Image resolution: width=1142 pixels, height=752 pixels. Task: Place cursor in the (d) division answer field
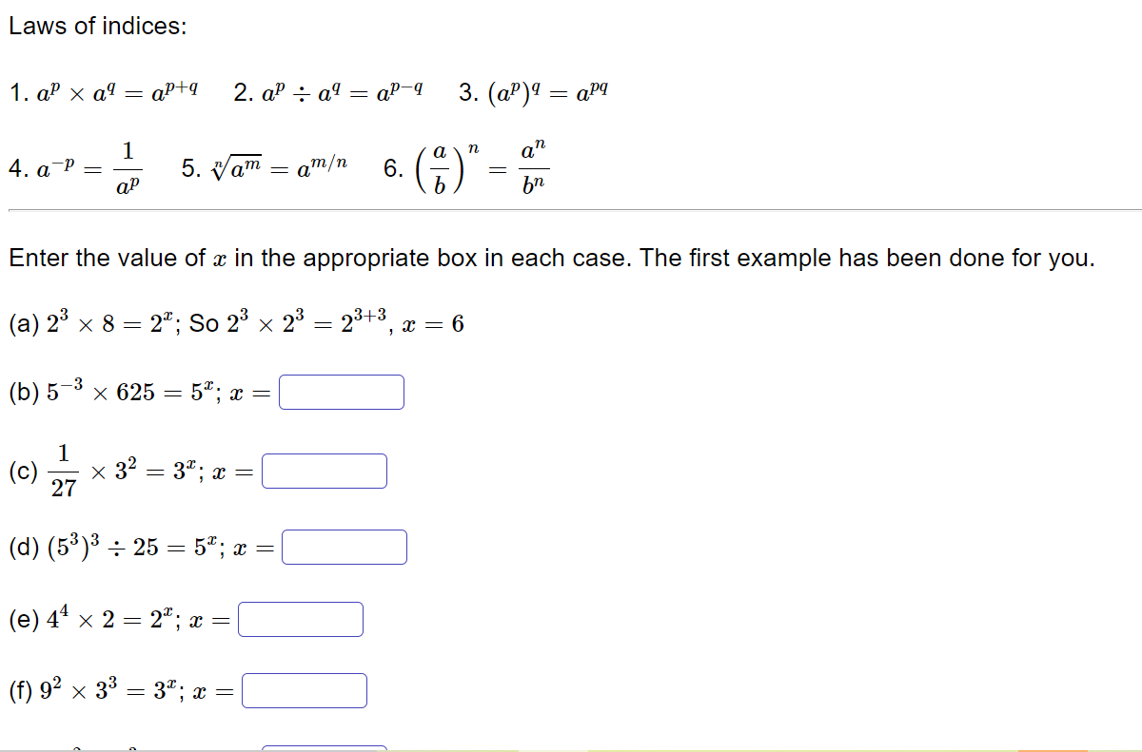pyautogui.click(x=345, y=545)
